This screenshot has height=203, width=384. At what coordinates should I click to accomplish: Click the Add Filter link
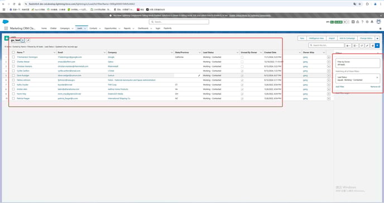(x=340, y=87)
